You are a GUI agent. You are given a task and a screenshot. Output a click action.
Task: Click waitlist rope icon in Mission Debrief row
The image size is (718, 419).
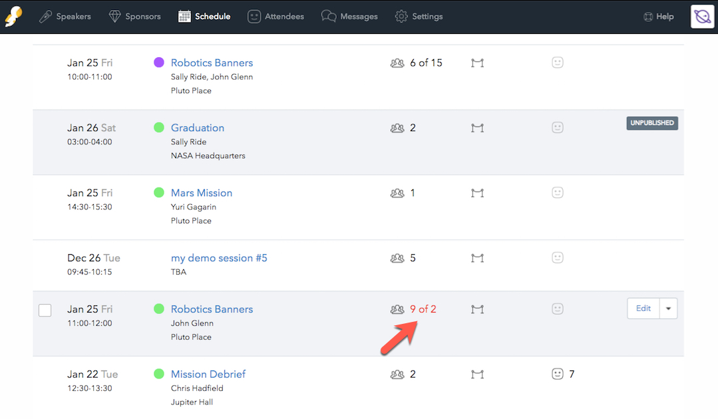point(477,374)
